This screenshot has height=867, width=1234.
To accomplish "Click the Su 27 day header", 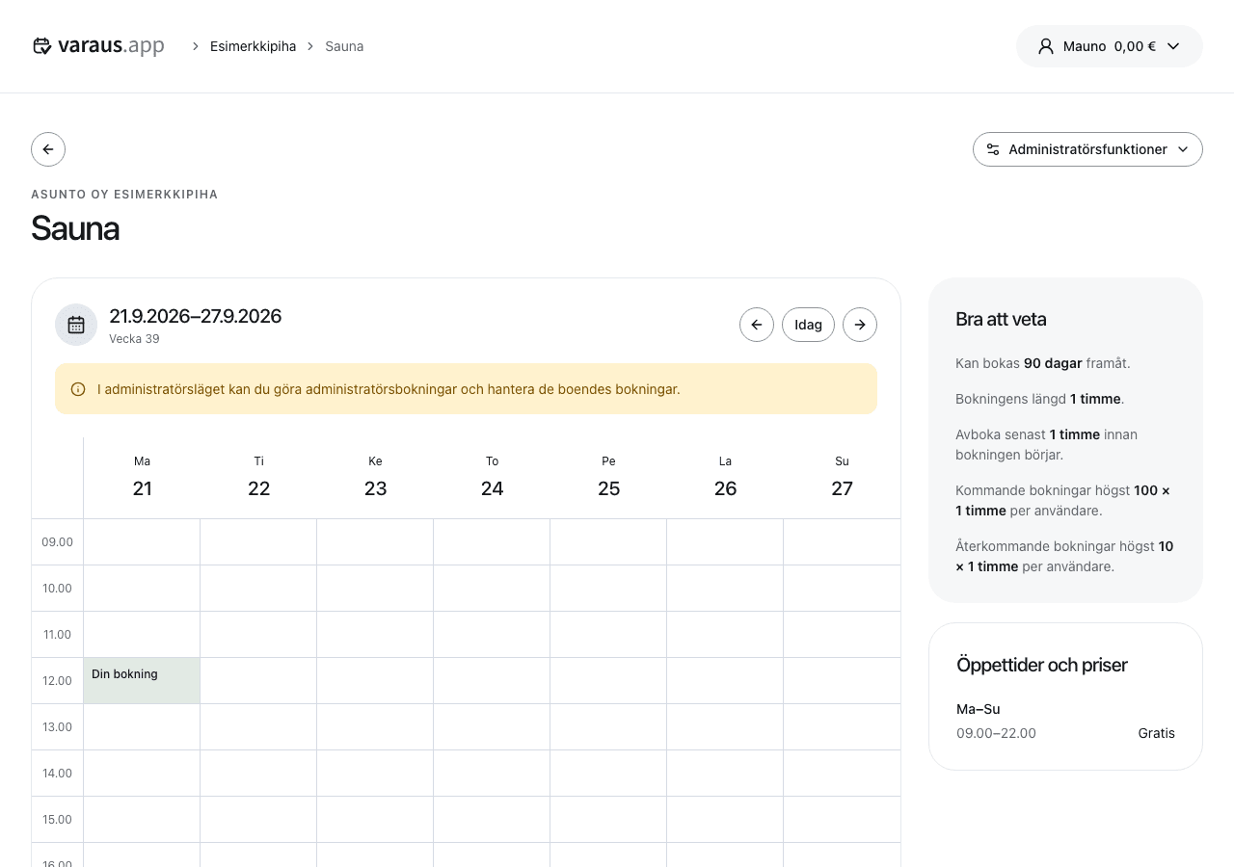I will (x=842, y=477).
